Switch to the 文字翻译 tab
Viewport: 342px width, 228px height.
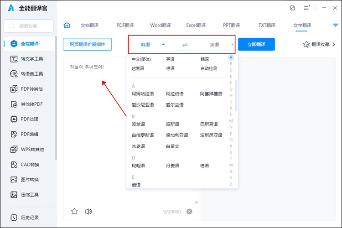tap(302, 26)
